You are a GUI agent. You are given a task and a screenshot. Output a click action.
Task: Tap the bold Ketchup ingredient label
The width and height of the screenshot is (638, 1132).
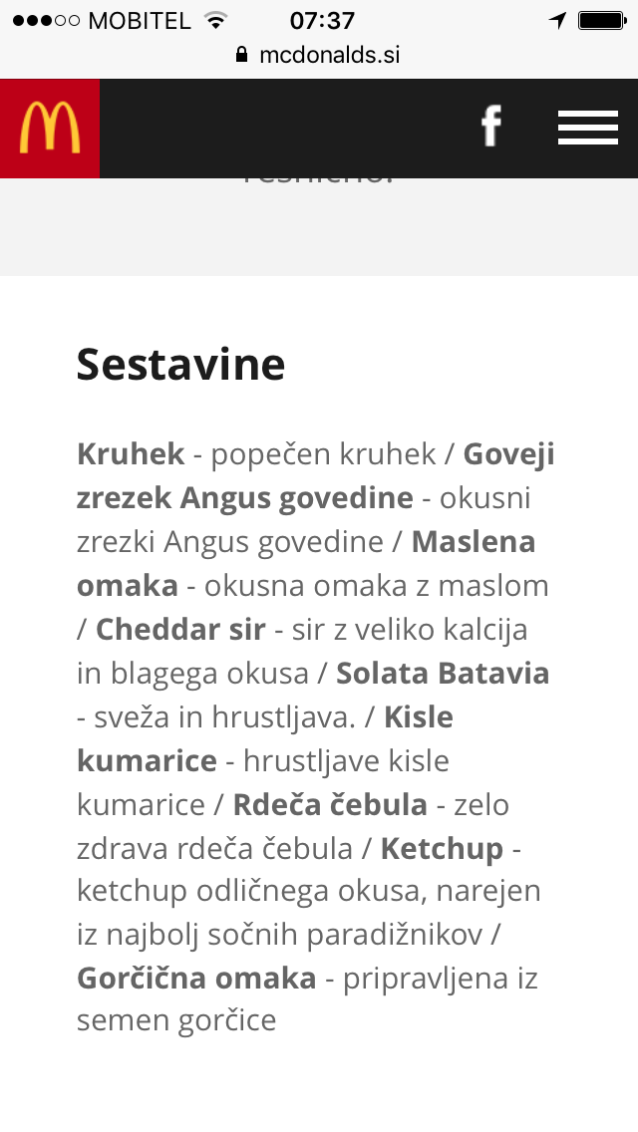[x=442, y=849]
